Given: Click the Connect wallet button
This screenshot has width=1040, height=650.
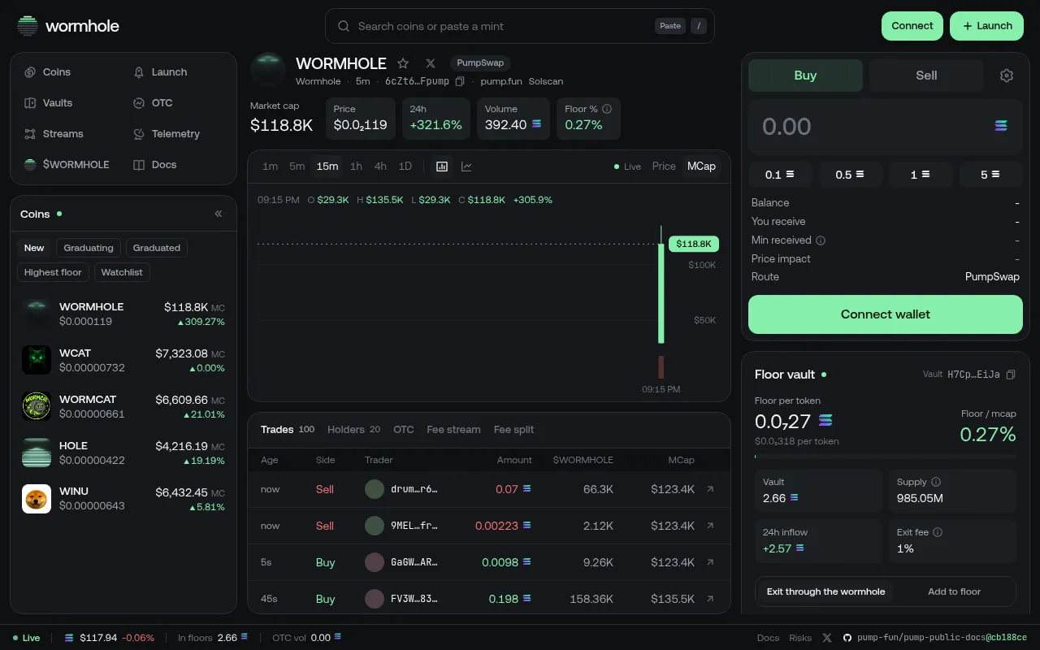Looking at the screenshot, I should (x=885, y=314).
